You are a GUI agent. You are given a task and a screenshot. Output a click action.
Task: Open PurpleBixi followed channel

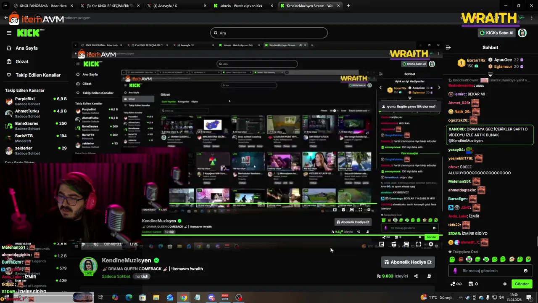(36, 101)
